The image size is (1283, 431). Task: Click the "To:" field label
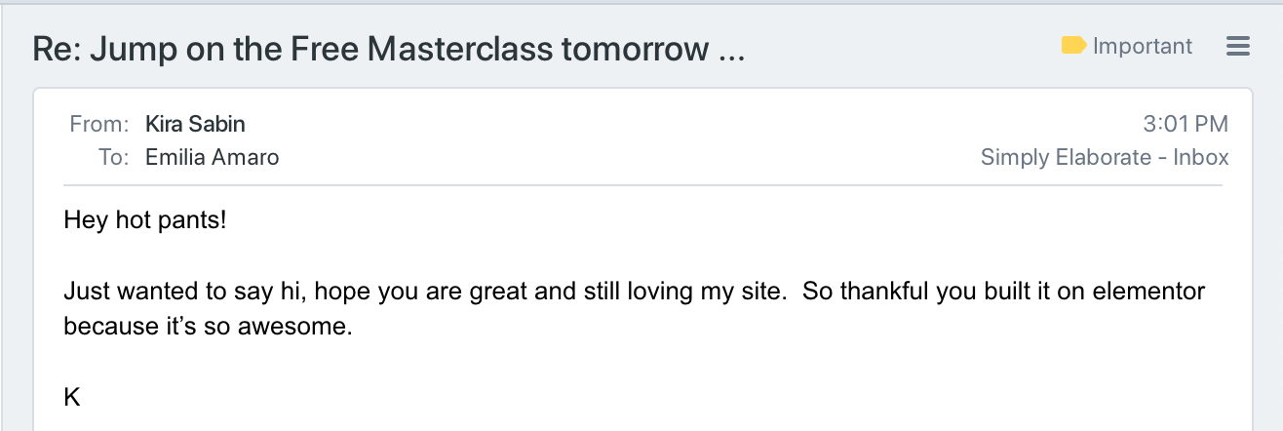[113, 157]
